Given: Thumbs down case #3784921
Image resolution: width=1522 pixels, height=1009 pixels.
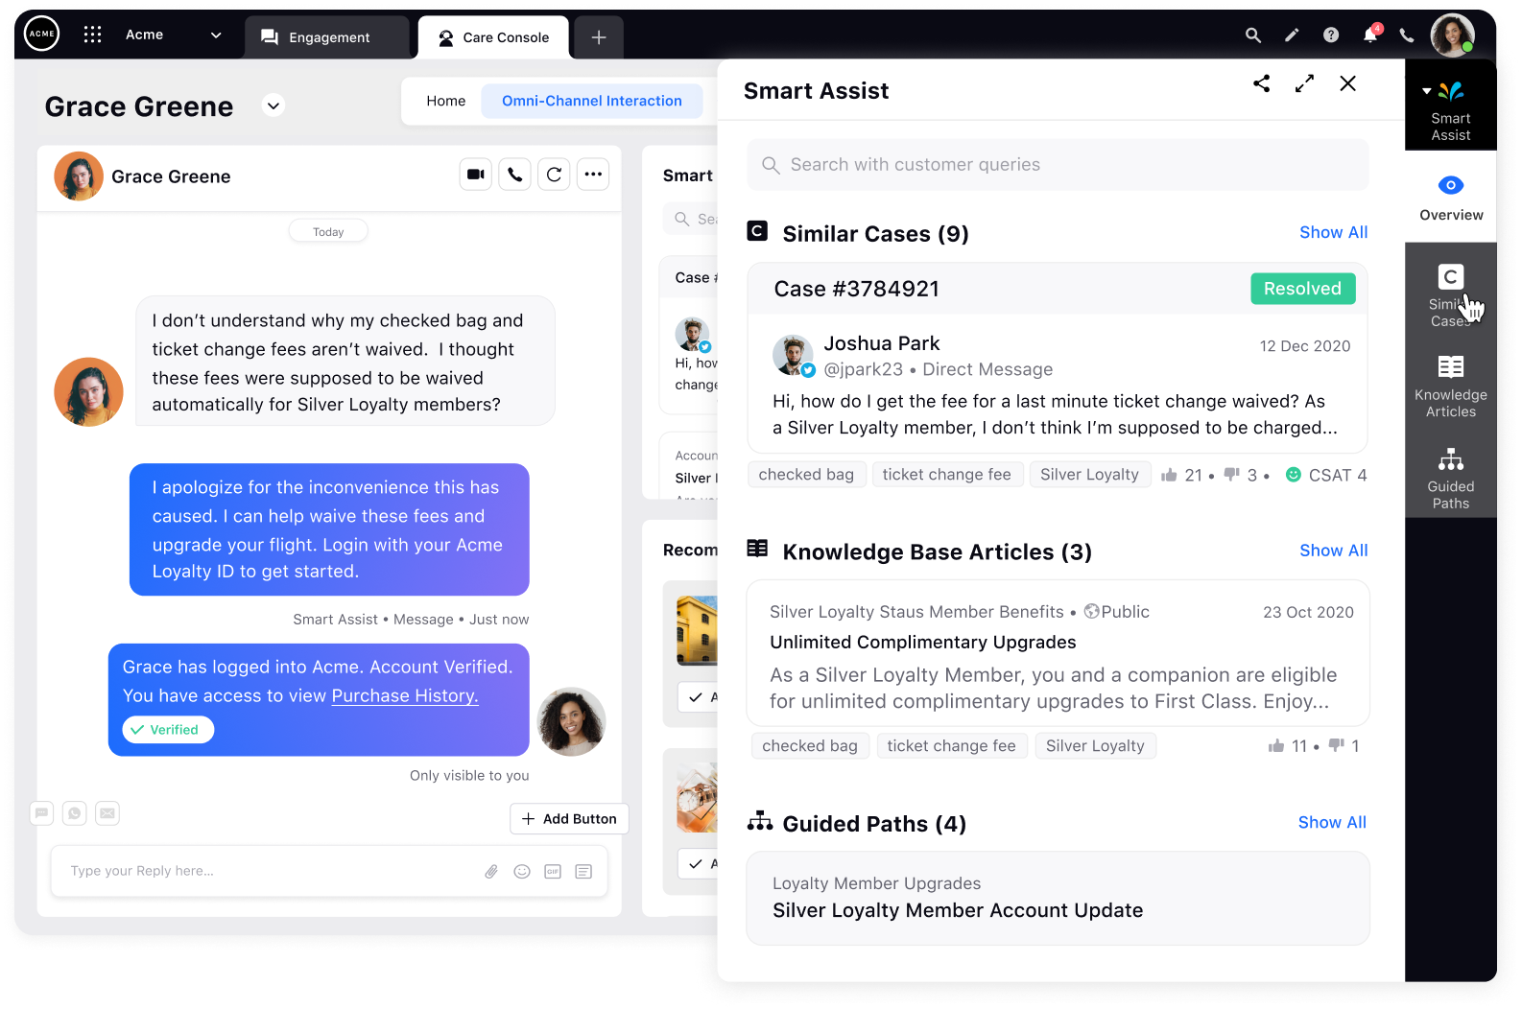Looking at the screenshot, I should click(1232, 475).
